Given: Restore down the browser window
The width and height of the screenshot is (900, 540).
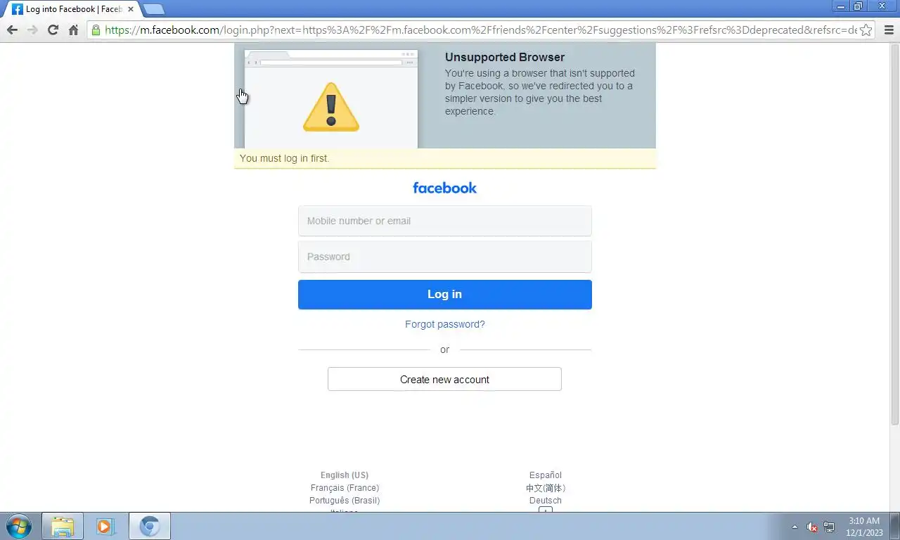Looking at the screenshot, I should click(859, 6).
